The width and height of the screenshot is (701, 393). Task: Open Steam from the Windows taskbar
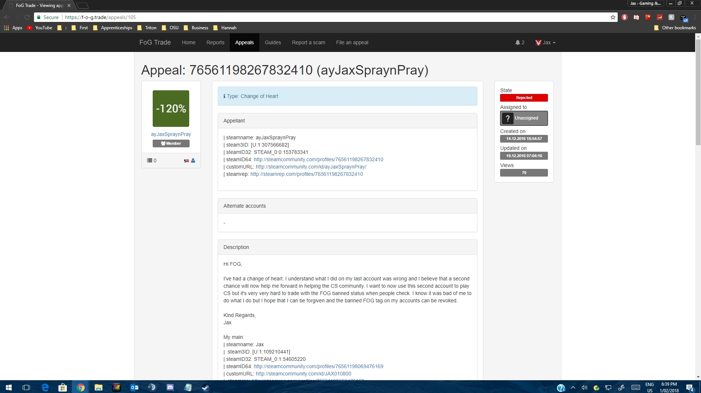click(206, 387)
